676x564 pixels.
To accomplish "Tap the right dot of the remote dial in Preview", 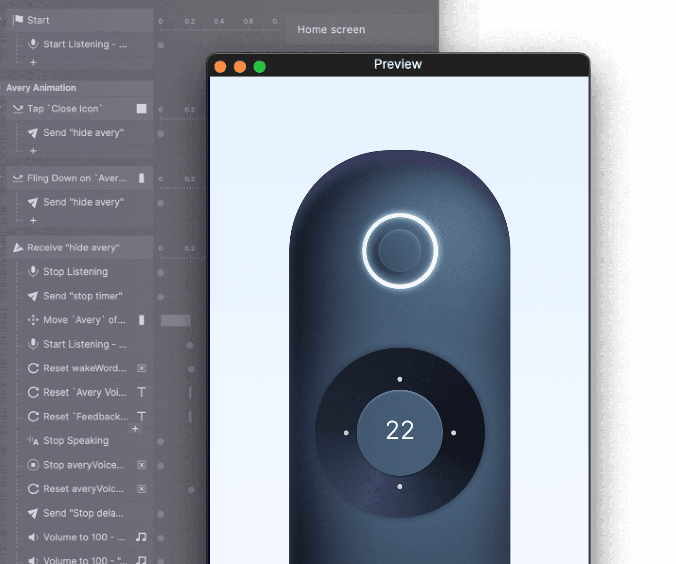I will tap(454, 433).
